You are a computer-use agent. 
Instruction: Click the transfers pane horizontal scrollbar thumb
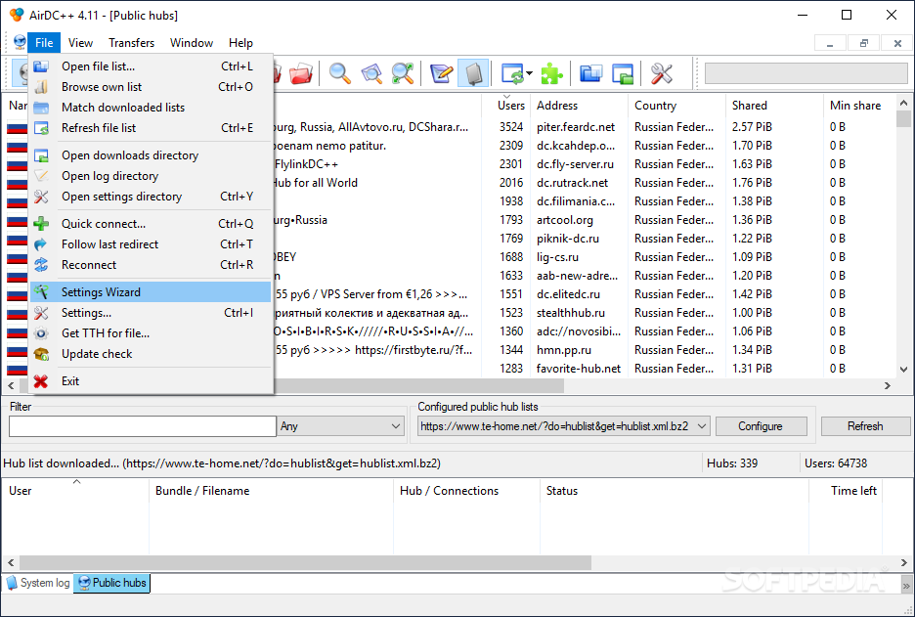click(x=305, y=562)
